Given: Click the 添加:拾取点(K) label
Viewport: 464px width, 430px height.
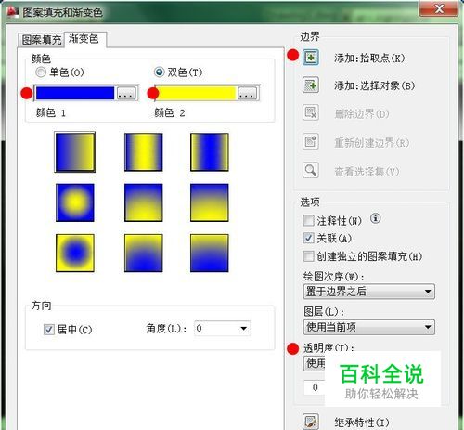Looking at the screenshot, I should 369,58.
